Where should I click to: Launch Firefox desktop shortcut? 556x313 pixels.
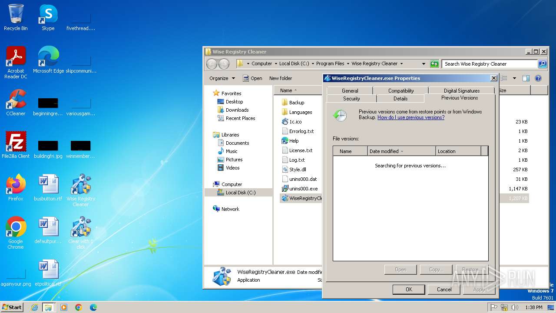click(16, 188)
